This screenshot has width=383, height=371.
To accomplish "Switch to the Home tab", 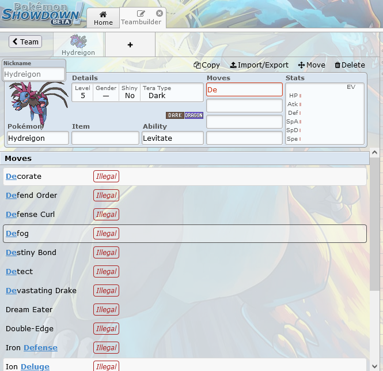I will tap(103, 18).
